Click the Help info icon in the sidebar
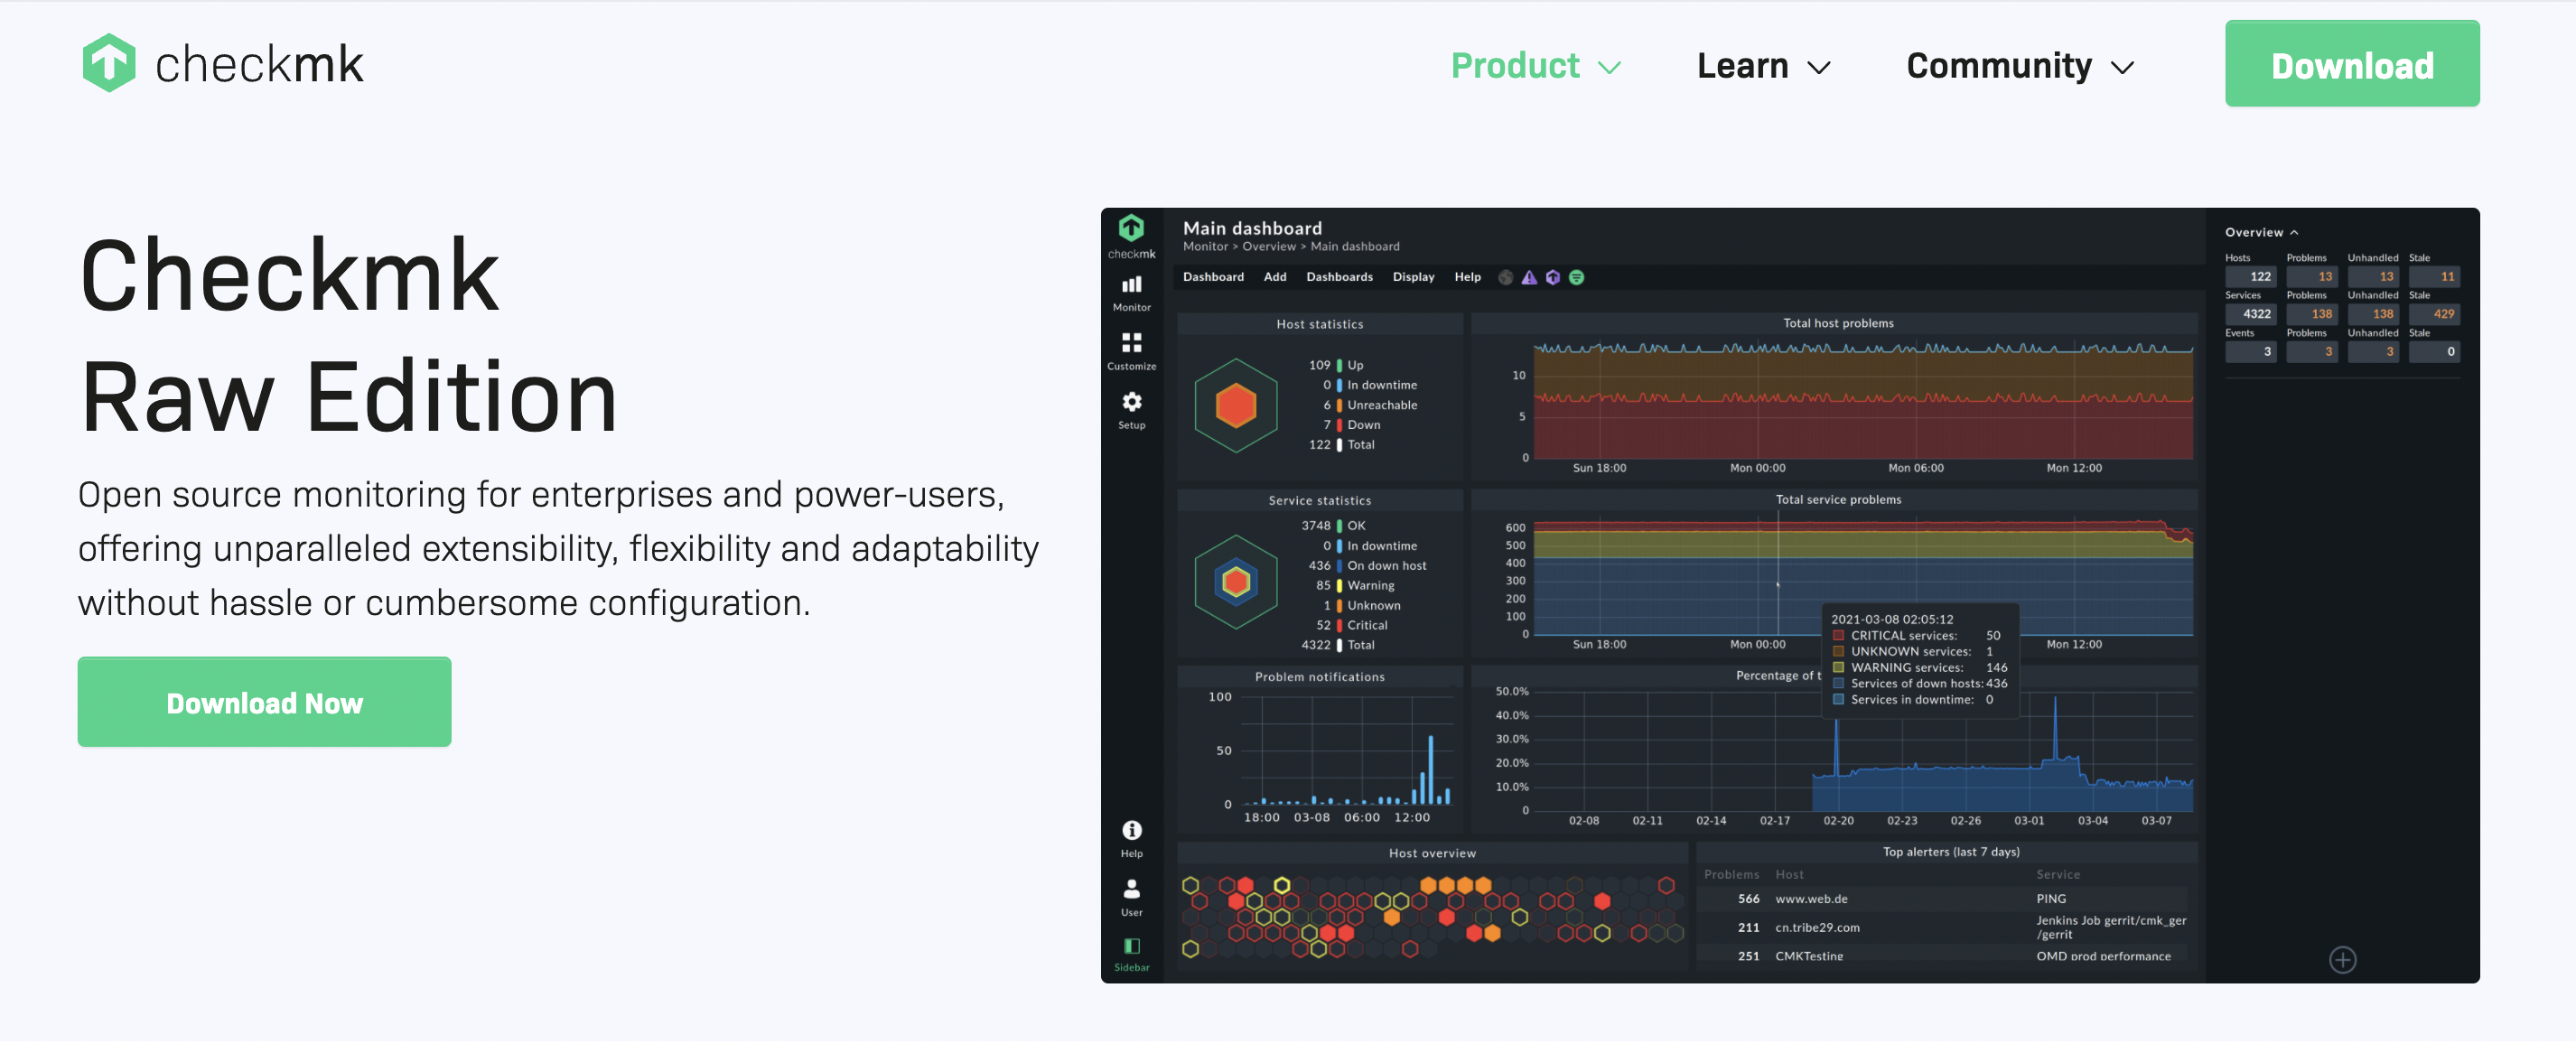This screenshot has height=1053, width=2576. pyautogui.click(x=1131, y=833)
